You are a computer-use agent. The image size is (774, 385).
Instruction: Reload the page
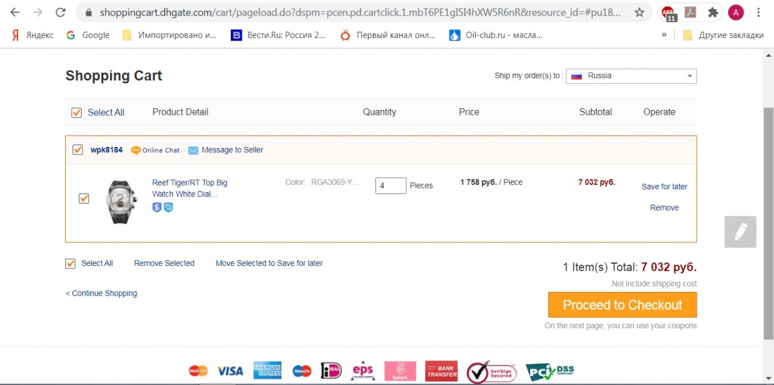pos(60,12)
